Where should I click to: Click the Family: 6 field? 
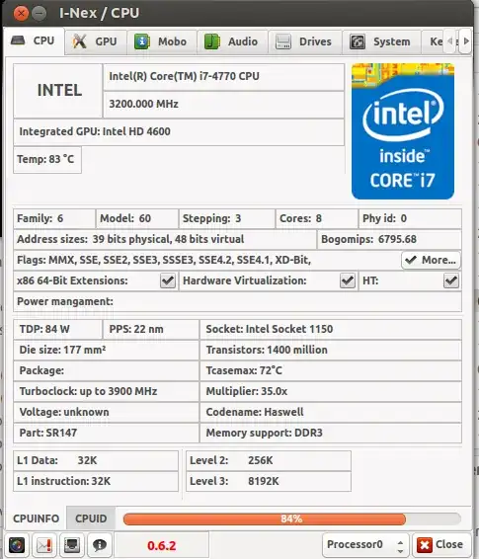pyautogui.click(x=54, y=218)
